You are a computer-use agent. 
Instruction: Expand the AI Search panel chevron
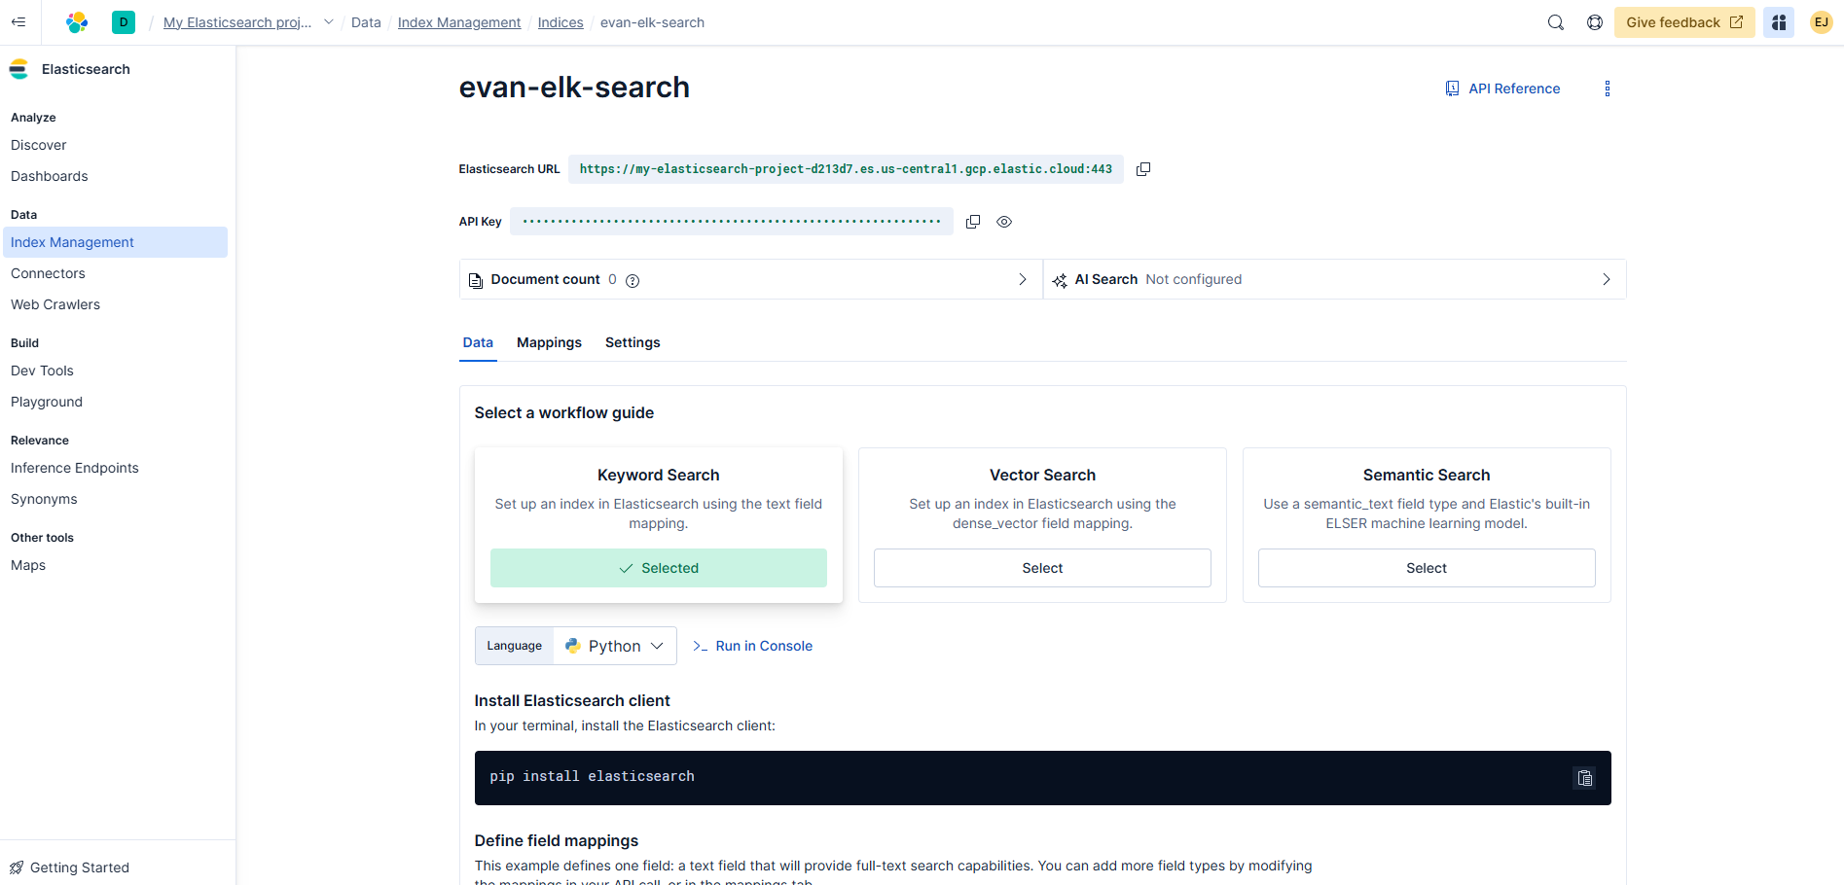click(x=1607, y=279)
